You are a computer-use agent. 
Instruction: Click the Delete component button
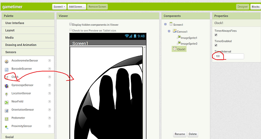(x=193, y=134)
